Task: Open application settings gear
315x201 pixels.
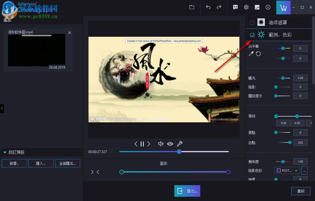Action: coord(246,7)
